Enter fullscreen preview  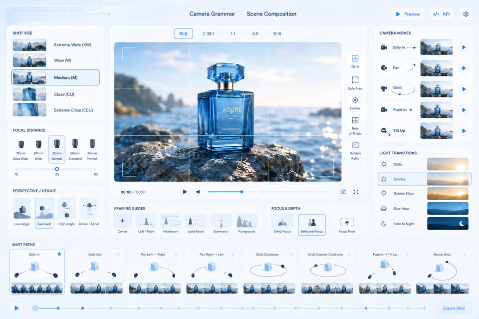(x=356, y=192)
